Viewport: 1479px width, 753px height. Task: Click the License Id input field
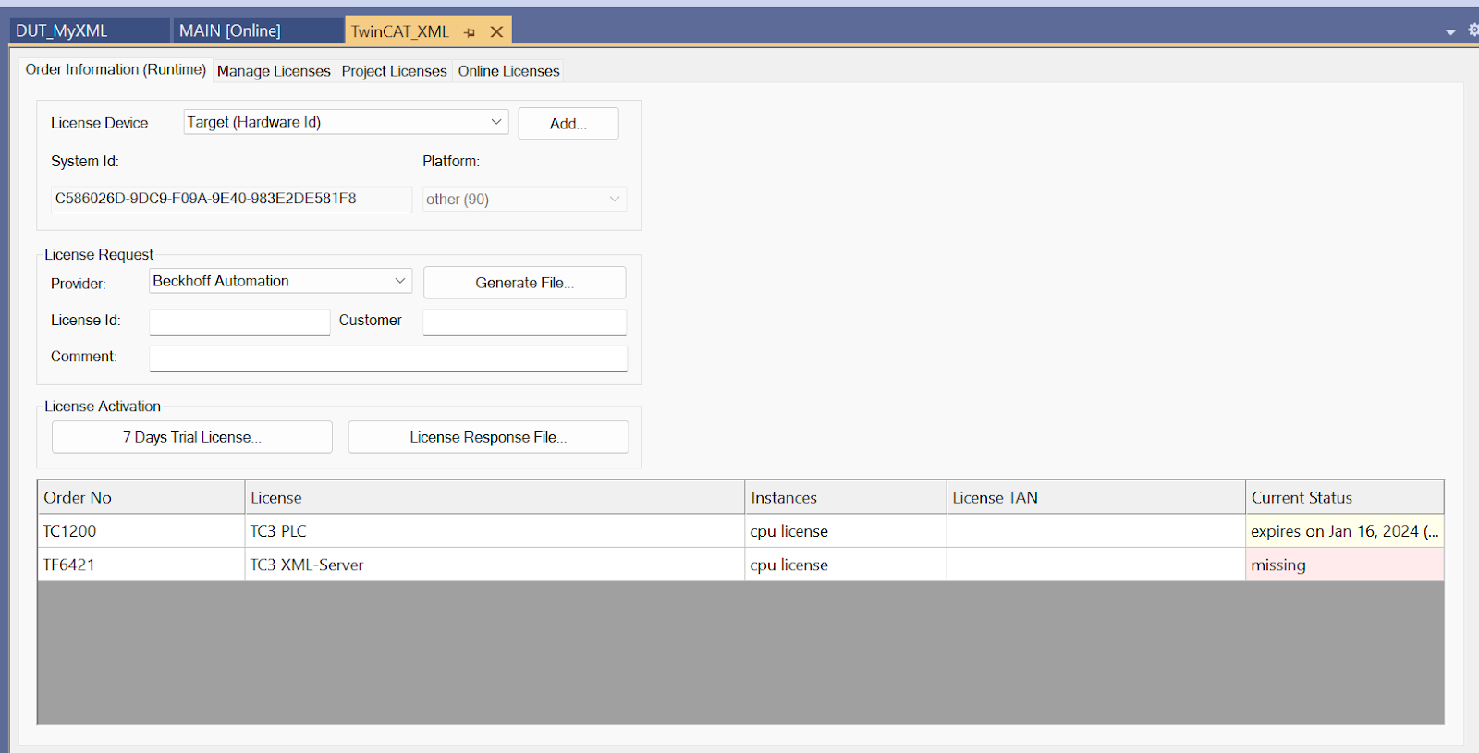coord(239,322)
